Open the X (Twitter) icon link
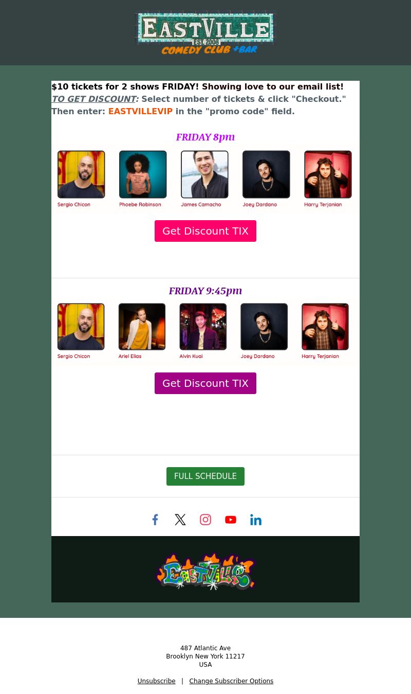This screenshot has width=411, height=694. point(180,520)
